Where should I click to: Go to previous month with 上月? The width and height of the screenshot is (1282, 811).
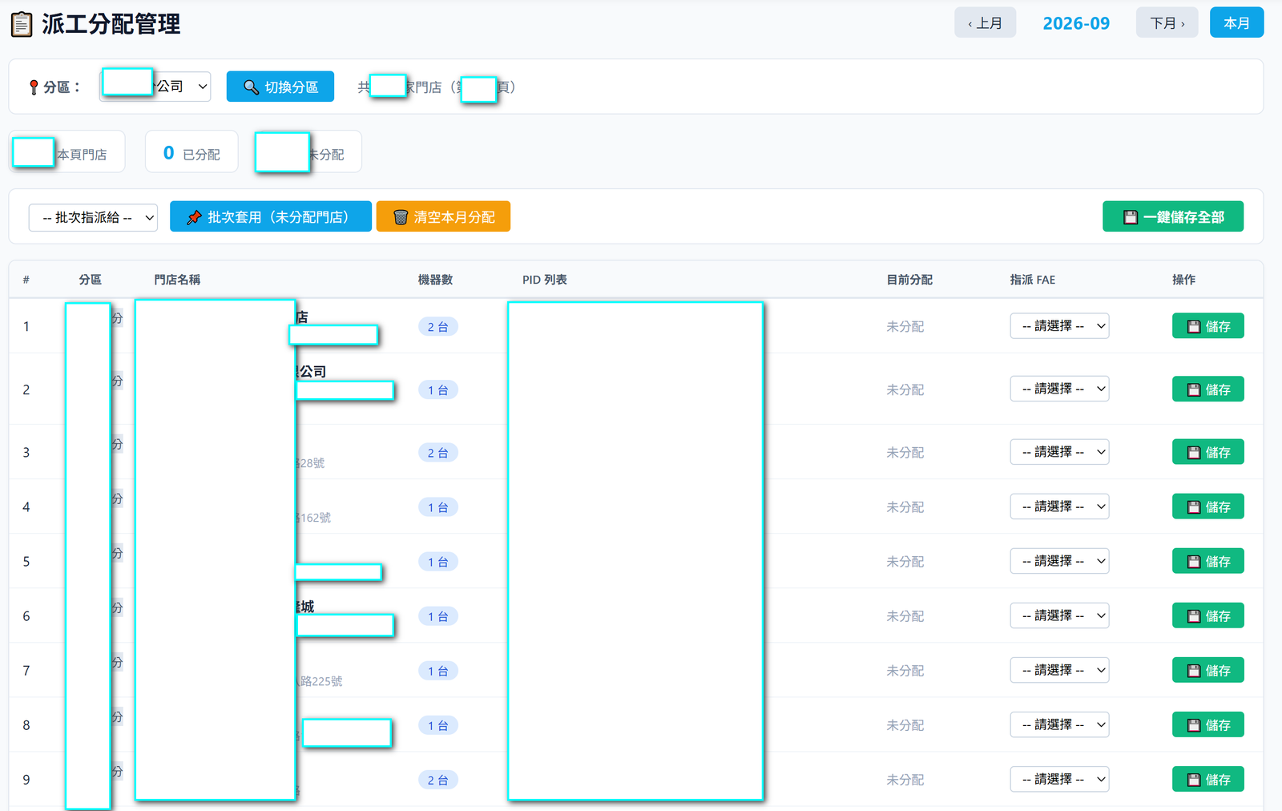[985, 23]
